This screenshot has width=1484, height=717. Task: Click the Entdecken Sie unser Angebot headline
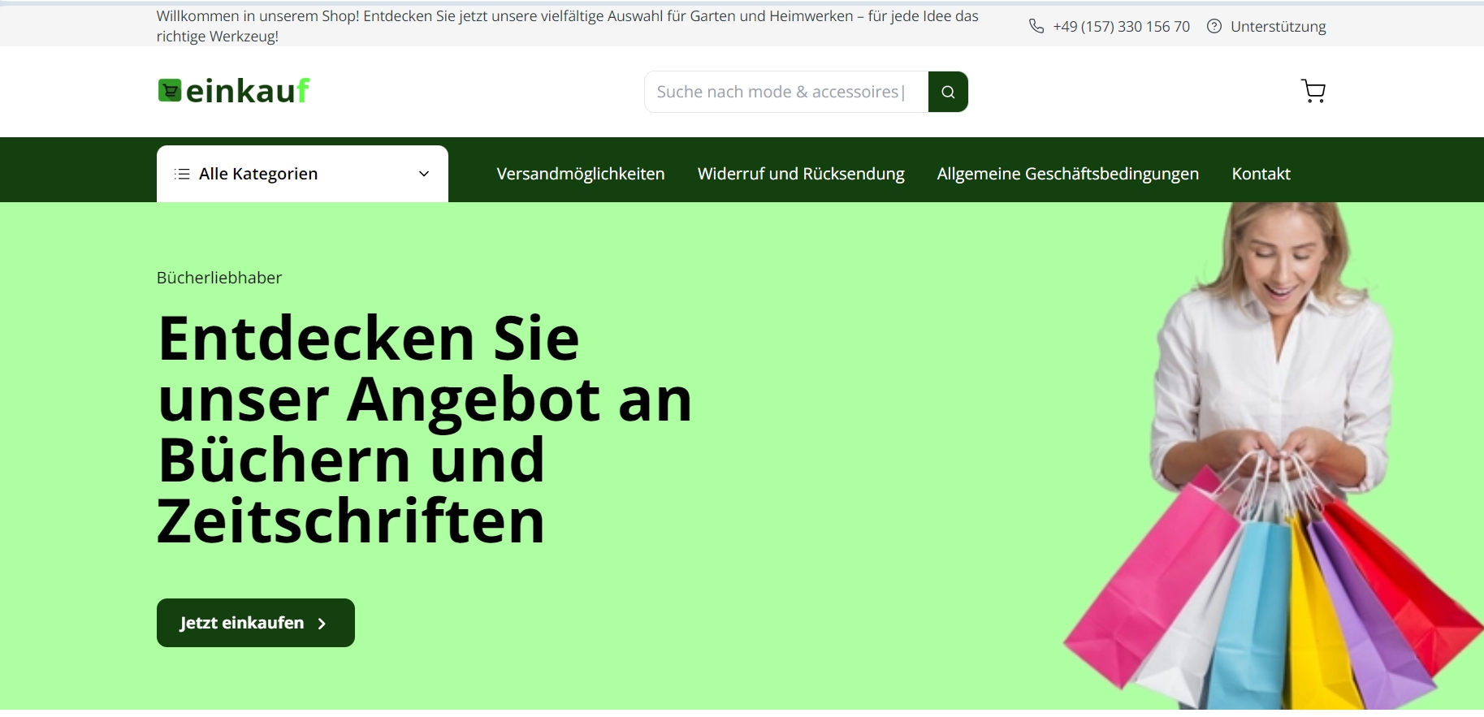(424, 430)
